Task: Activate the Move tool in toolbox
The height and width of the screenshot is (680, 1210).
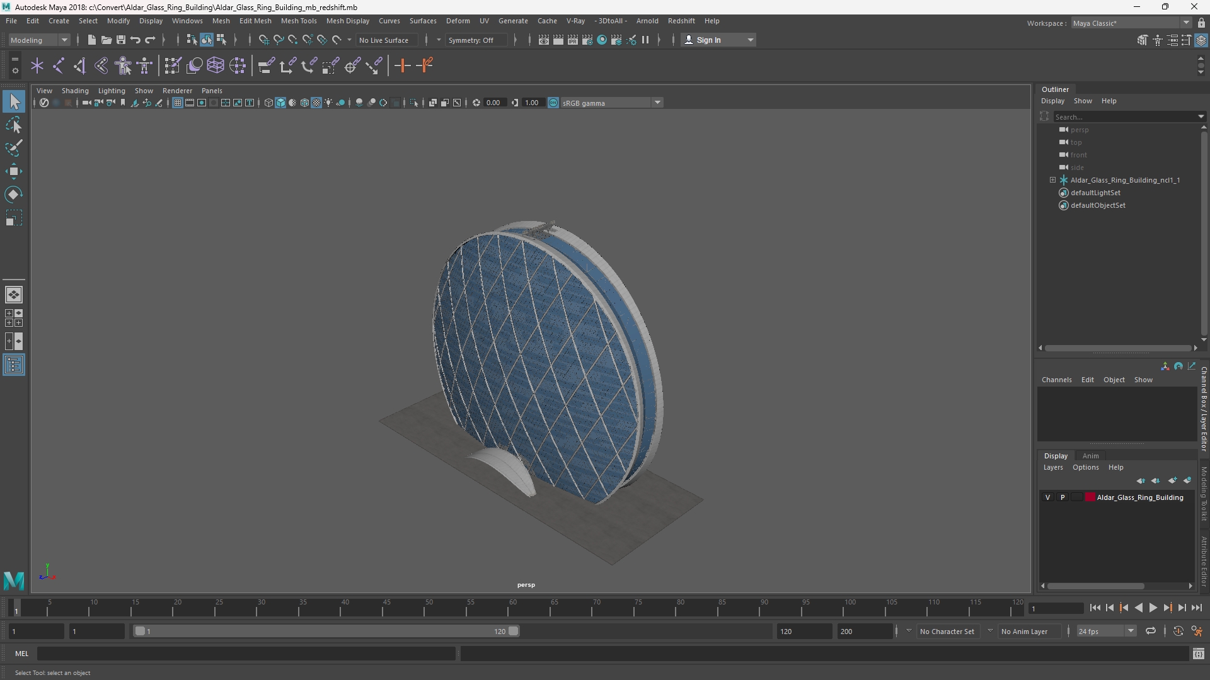Action: [14, 171]
